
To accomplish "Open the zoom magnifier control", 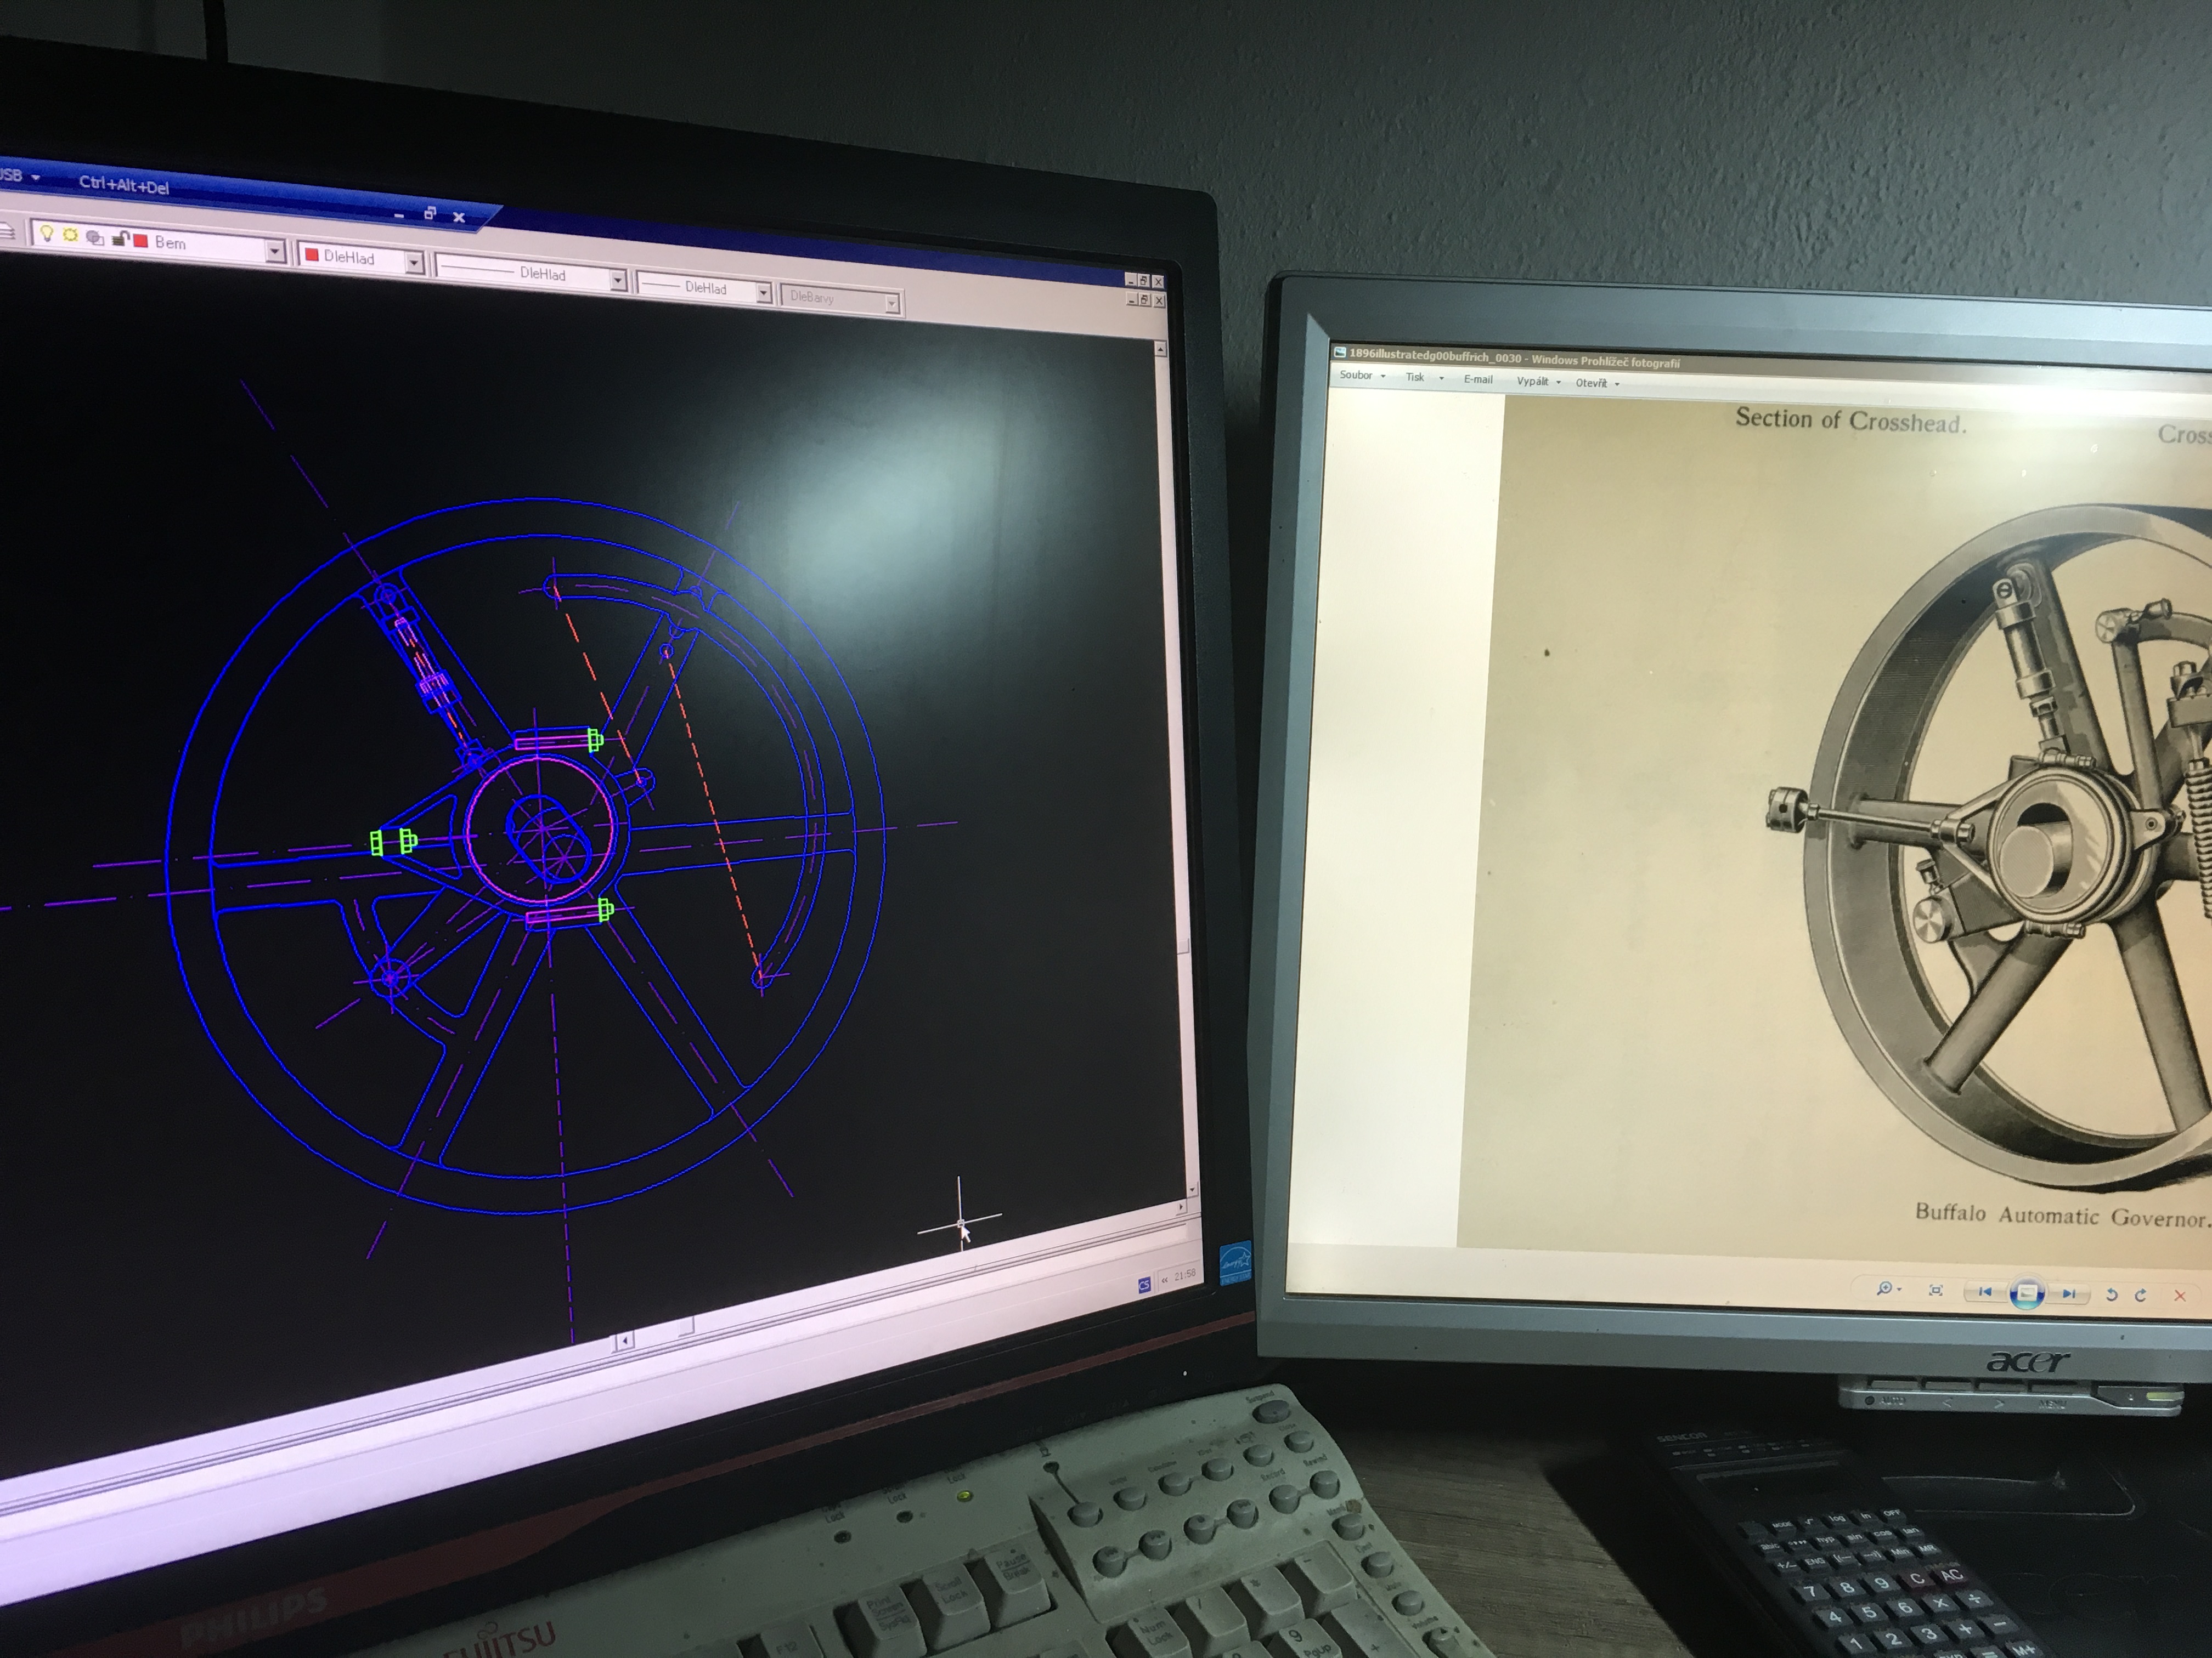I will click(x=1886, y=1289).
